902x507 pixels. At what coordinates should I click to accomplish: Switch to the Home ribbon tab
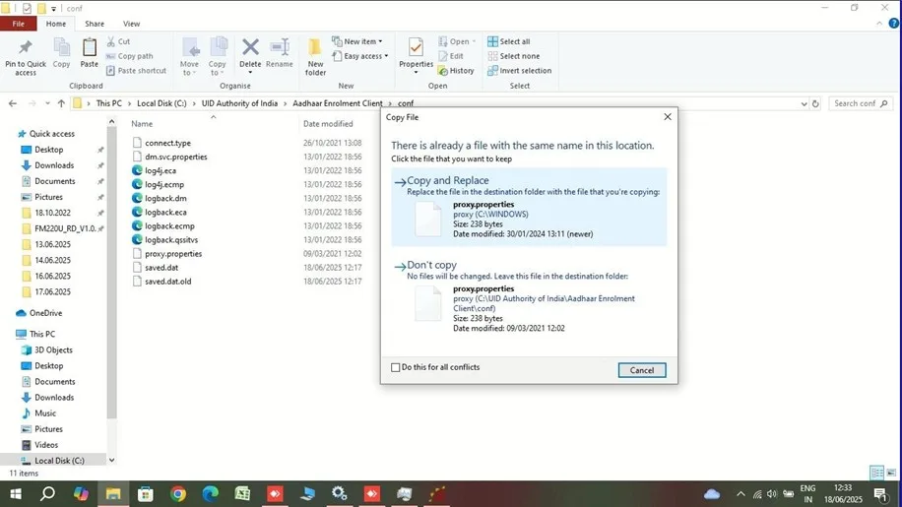click(56, 24)
